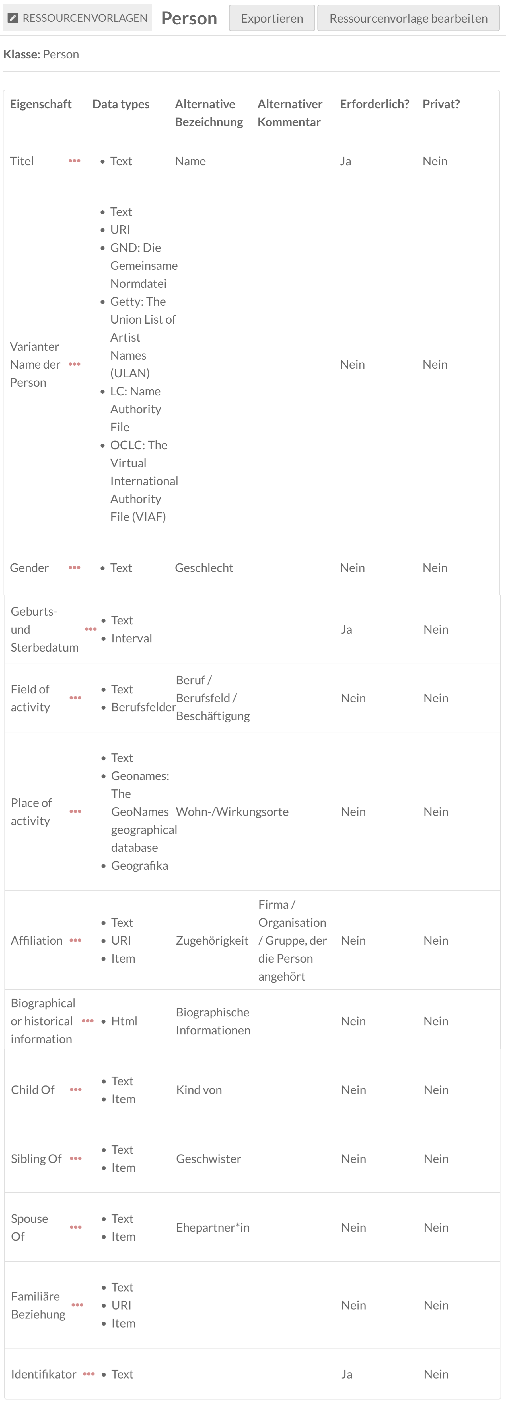Open the Affiliation property ellipsis
This screenshot has width=506, height=1403.
[x=76, y=940]
